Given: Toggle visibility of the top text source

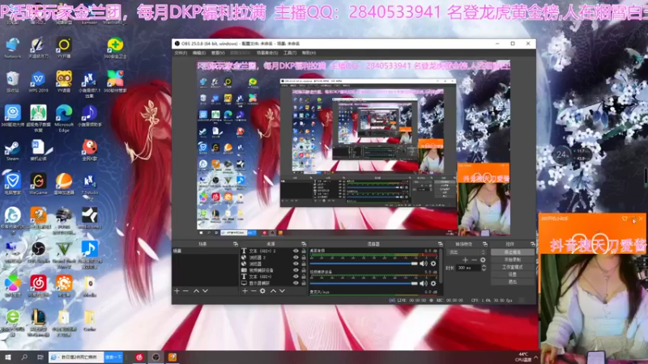Looking at the screenshot, I should tap(296, 251).
